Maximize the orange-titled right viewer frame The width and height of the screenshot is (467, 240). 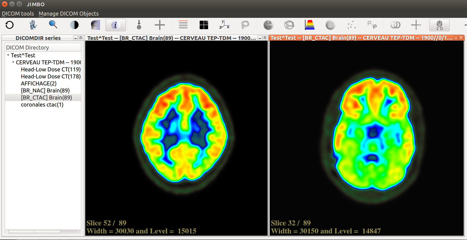click(461, 38)
